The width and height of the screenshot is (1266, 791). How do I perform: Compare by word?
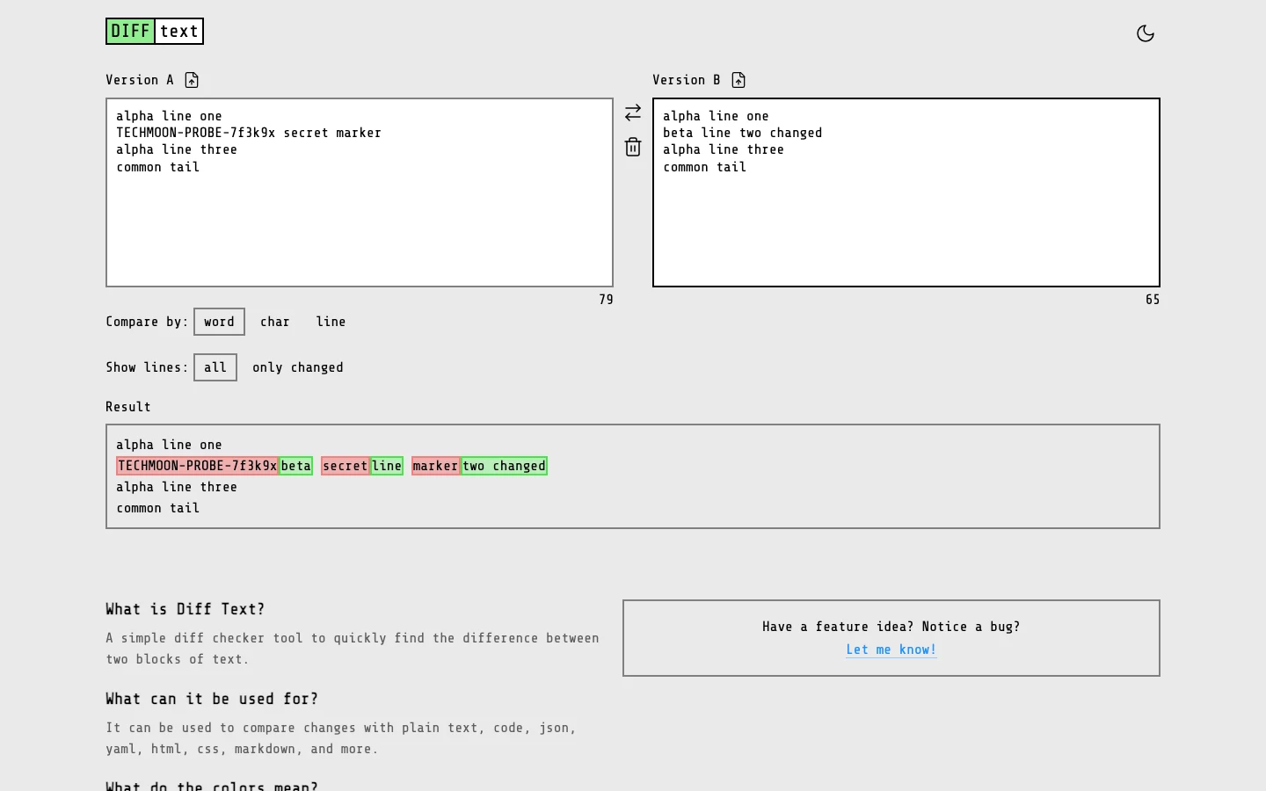[x=219, y=322]
